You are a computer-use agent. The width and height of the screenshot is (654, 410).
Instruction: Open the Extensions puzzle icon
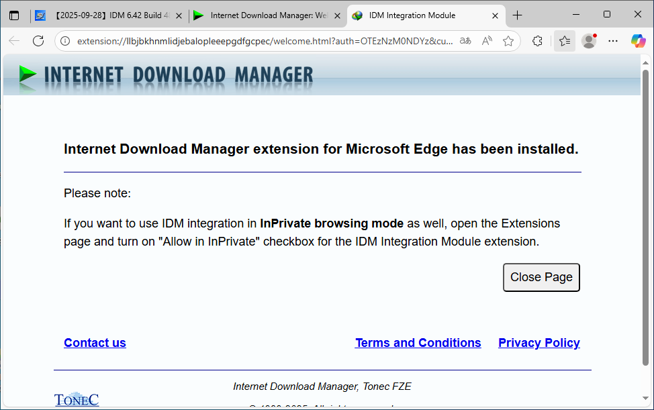click(537, 41)
